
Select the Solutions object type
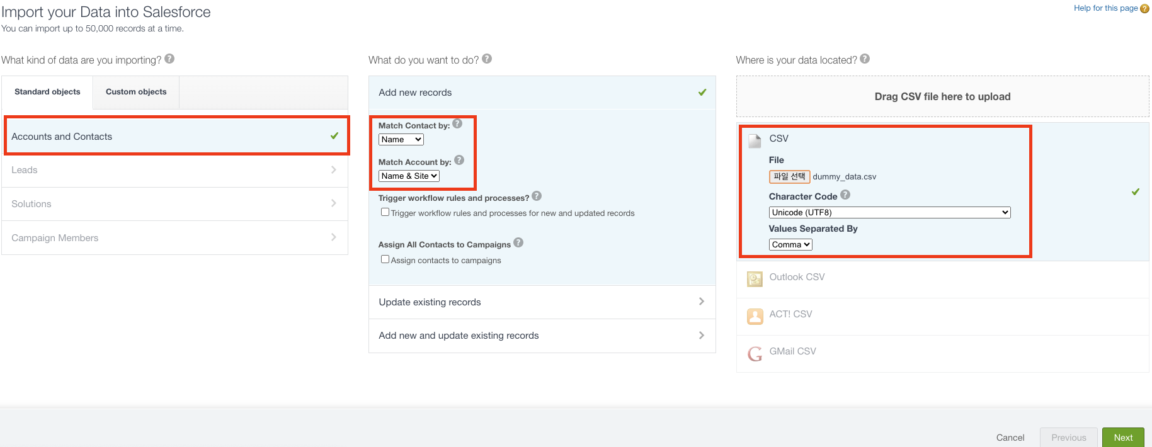[175, 204]
